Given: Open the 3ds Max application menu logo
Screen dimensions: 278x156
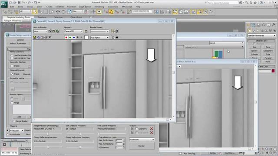Looking at the screenshot, I should point(4,4).
